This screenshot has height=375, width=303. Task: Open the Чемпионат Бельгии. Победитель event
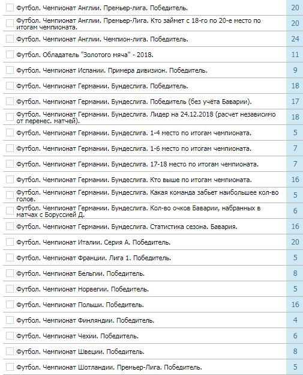coord(80,273)
